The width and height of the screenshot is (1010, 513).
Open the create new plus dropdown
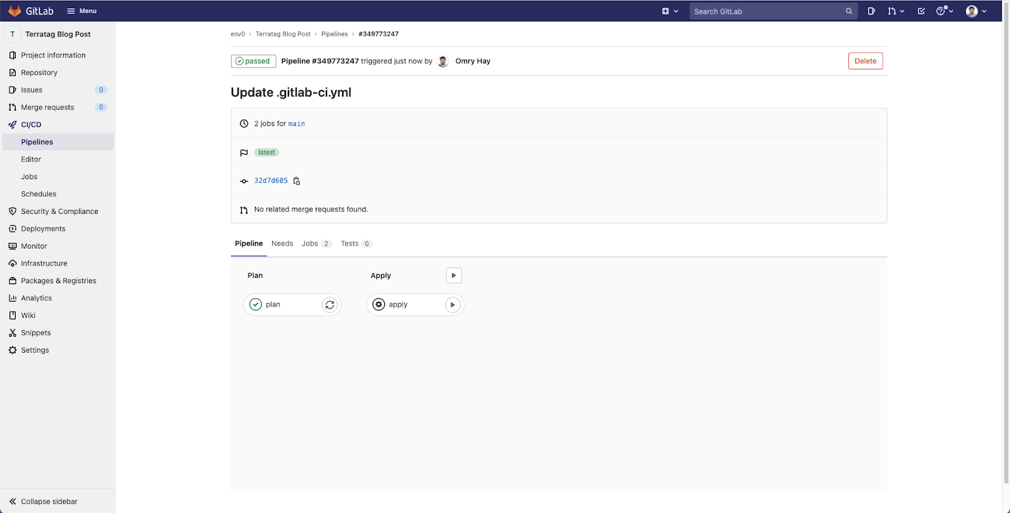point(670,11)
